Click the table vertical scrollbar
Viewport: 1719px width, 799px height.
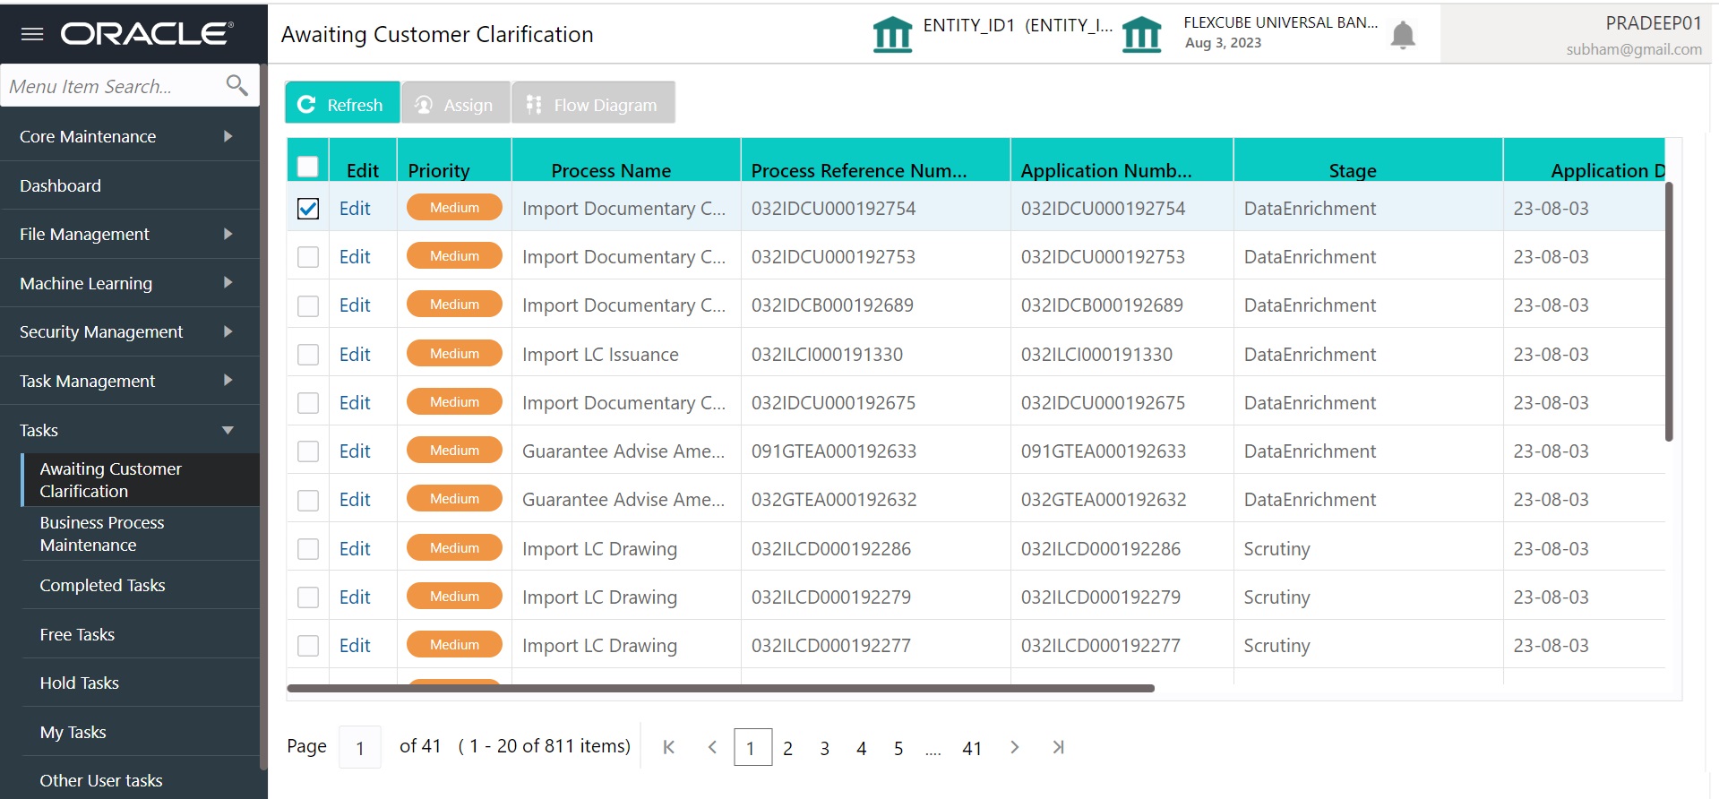(x=1669, y=312)
